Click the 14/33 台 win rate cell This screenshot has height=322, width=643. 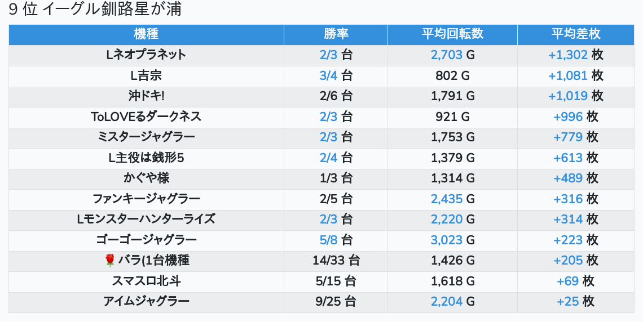click(336, 260)
